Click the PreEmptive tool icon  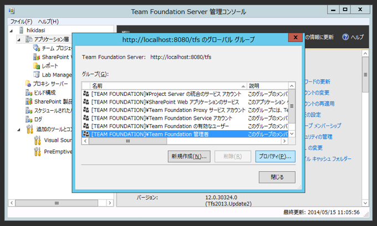[38, 152]
